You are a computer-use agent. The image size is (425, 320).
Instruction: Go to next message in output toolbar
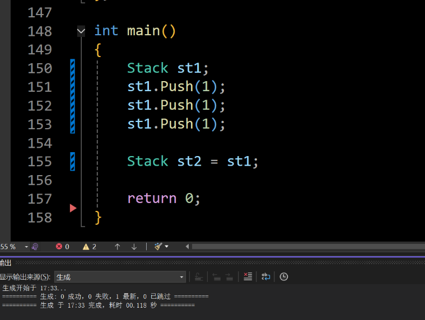[230, 277]
